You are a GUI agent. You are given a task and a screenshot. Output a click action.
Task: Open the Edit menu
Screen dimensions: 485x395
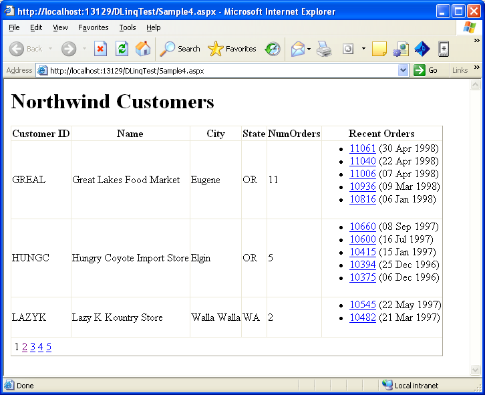pos(36,27)
